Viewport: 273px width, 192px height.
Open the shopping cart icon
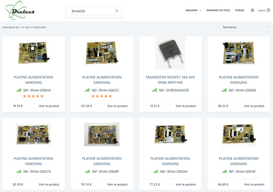(x=268, y=10)
